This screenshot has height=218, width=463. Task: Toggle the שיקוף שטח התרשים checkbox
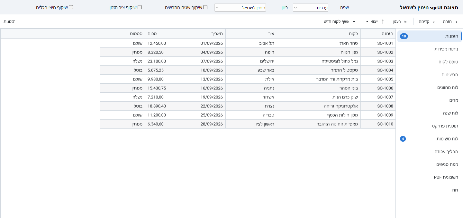(205, 7)
